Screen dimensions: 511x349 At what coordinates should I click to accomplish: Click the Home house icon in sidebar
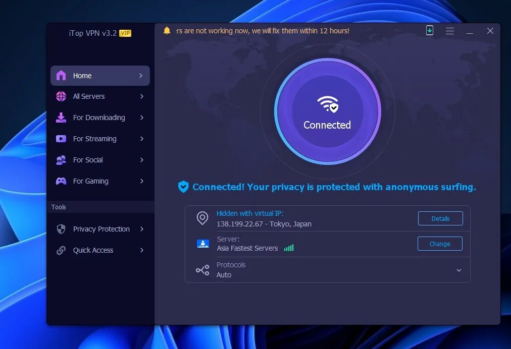click(x=61, y=76)
